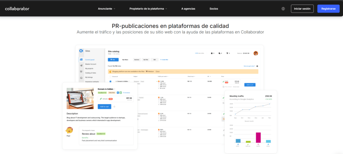
Task: Click the Sites logo icon in the dashboard
Action: click(81, 51)
